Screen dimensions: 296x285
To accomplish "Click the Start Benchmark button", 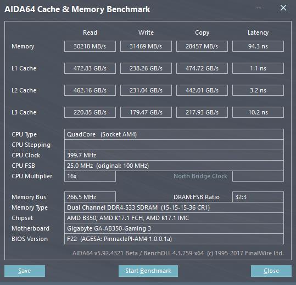I will click(148, 271).
